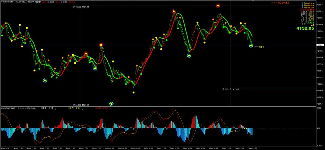Select cyan sun marker beside the <--4:54 label
This screenshot has width=325, height=150.
(251, 45)
